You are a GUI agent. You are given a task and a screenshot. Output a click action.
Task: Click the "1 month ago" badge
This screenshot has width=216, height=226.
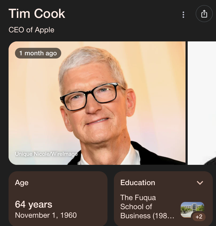click(38, 53)
